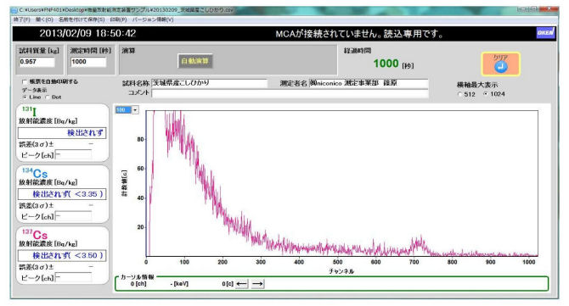Click the 131 I isotope label
This screenshot has width=569, height=306.
click(x=30, y=111)
